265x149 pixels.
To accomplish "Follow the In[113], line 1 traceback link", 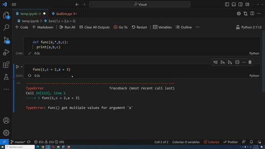I will coord(51,93).
